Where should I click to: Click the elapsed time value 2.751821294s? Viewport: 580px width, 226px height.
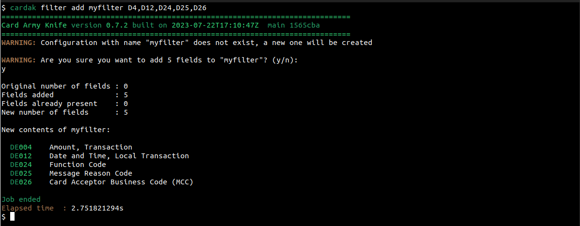(x=97, y=208)
